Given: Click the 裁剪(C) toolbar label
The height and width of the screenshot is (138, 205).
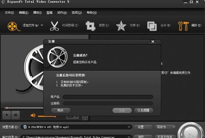Looking at the screenshot, I should click(104, 25).
